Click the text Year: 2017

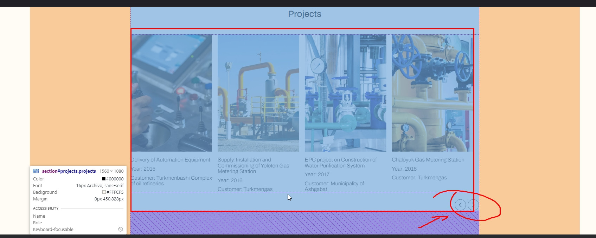coord(317,174)
